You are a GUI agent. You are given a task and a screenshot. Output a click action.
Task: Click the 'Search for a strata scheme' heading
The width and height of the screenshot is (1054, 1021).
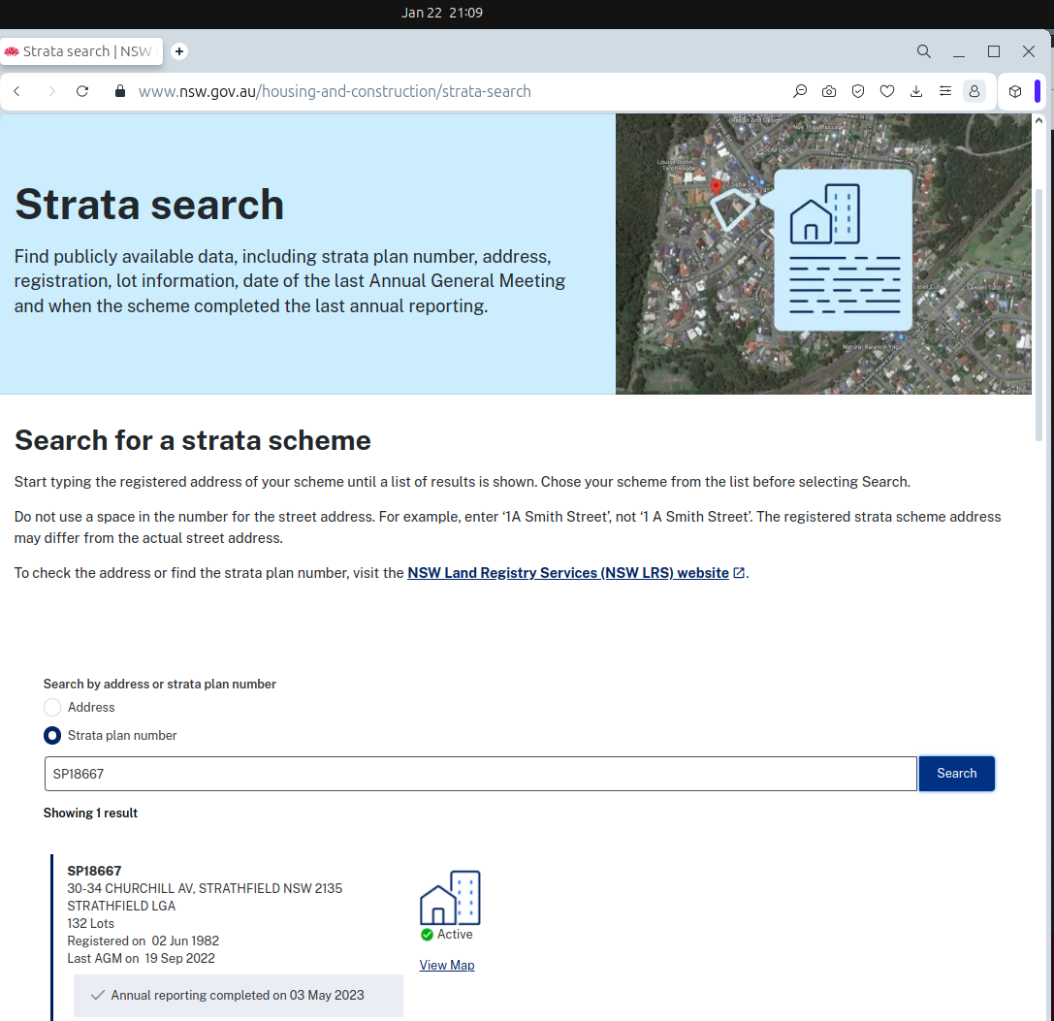[193, 440]
